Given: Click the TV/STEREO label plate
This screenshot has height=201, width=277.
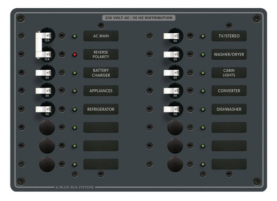Looking at the screenshot, I should coord(229,36).
